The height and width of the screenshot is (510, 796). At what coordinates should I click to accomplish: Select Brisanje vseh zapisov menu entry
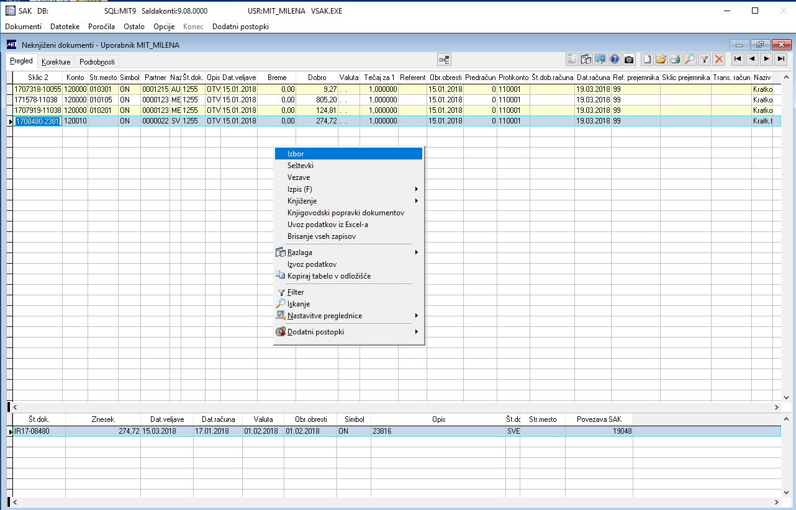[322, 236]
